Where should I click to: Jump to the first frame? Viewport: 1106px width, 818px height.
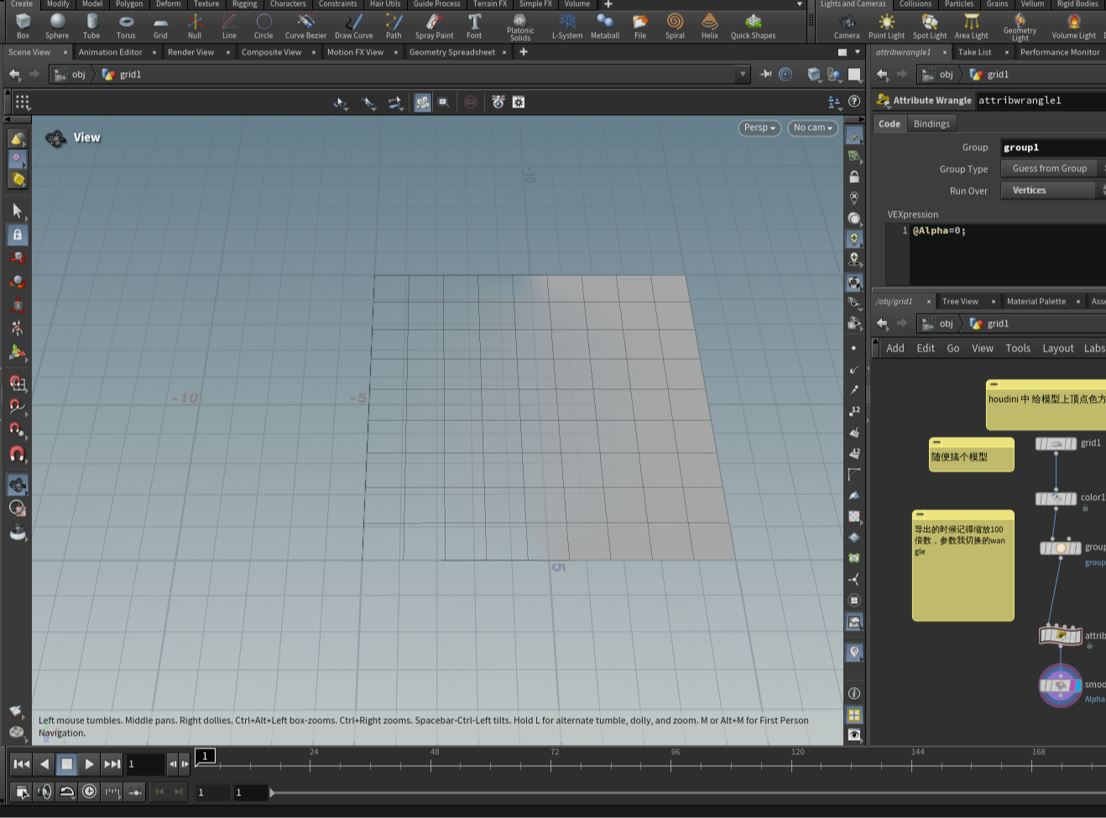[x=21, y=764]
